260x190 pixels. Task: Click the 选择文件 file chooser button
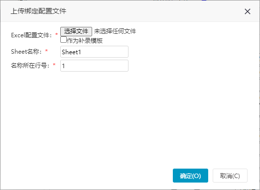click(76, 31)
